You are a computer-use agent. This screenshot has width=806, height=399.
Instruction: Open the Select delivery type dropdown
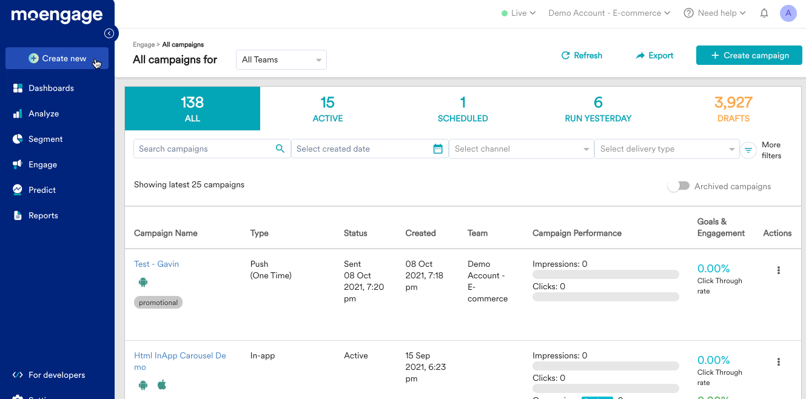pos(667,149)
